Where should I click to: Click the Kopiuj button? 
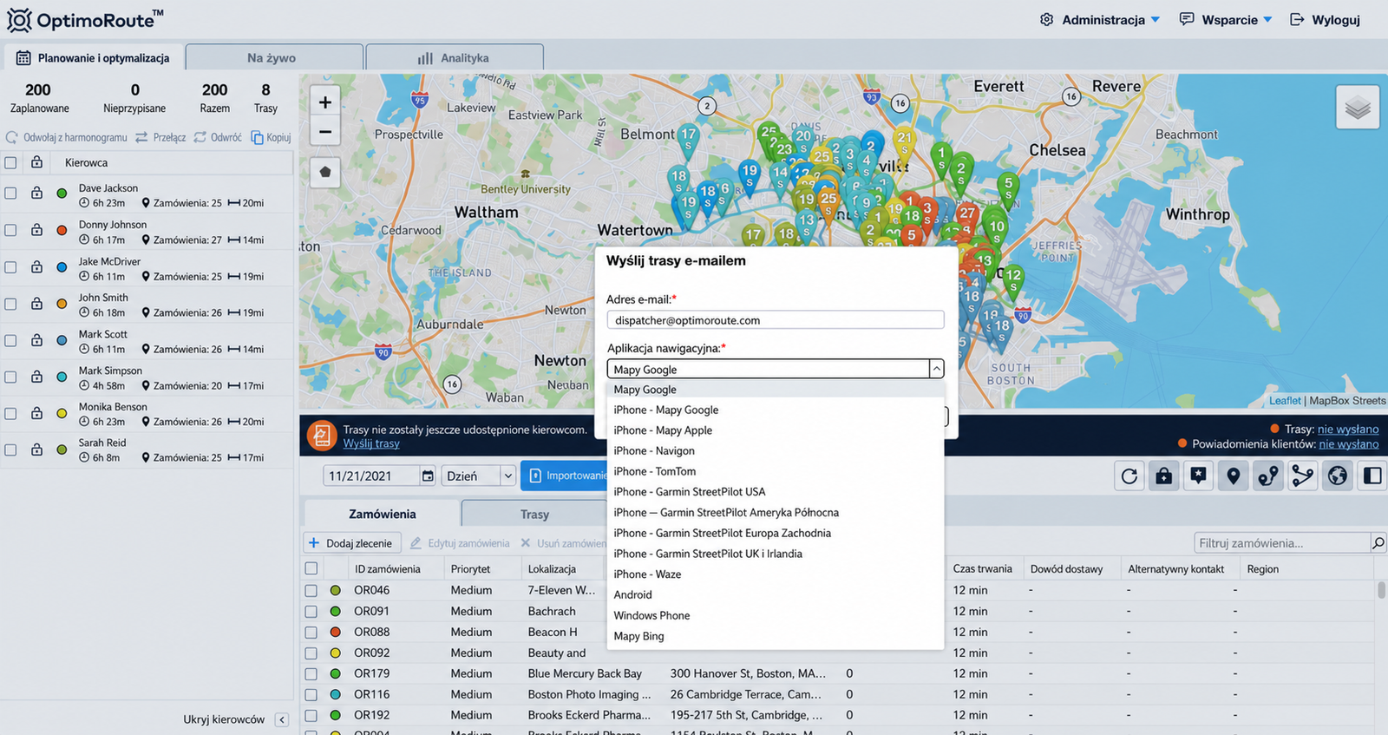pos(271,137)
